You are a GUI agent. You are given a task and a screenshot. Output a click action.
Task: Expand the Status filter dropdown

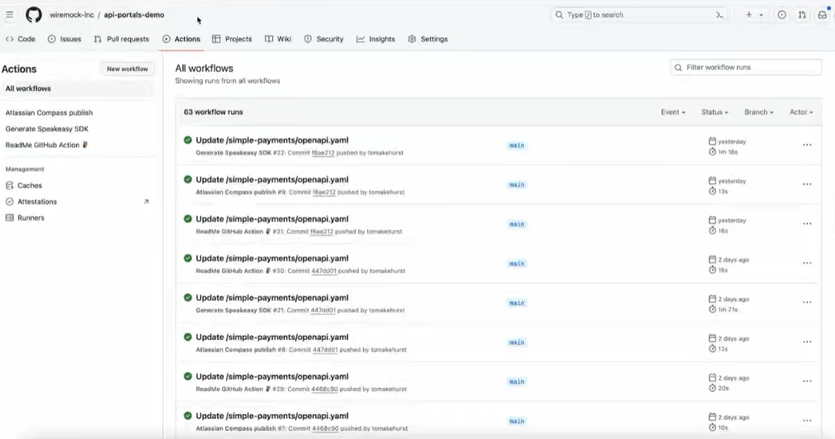715,112
